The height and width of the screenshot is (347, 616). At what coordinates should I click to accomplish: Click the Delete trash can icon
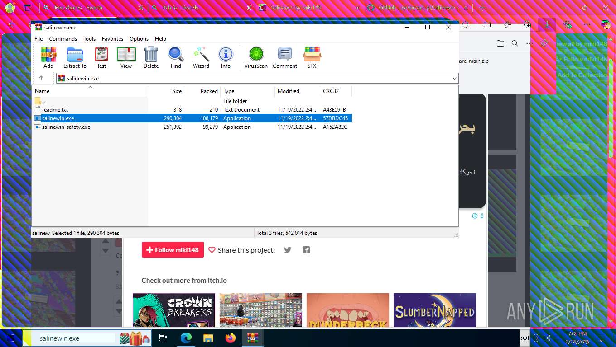[x=151, y=57]
